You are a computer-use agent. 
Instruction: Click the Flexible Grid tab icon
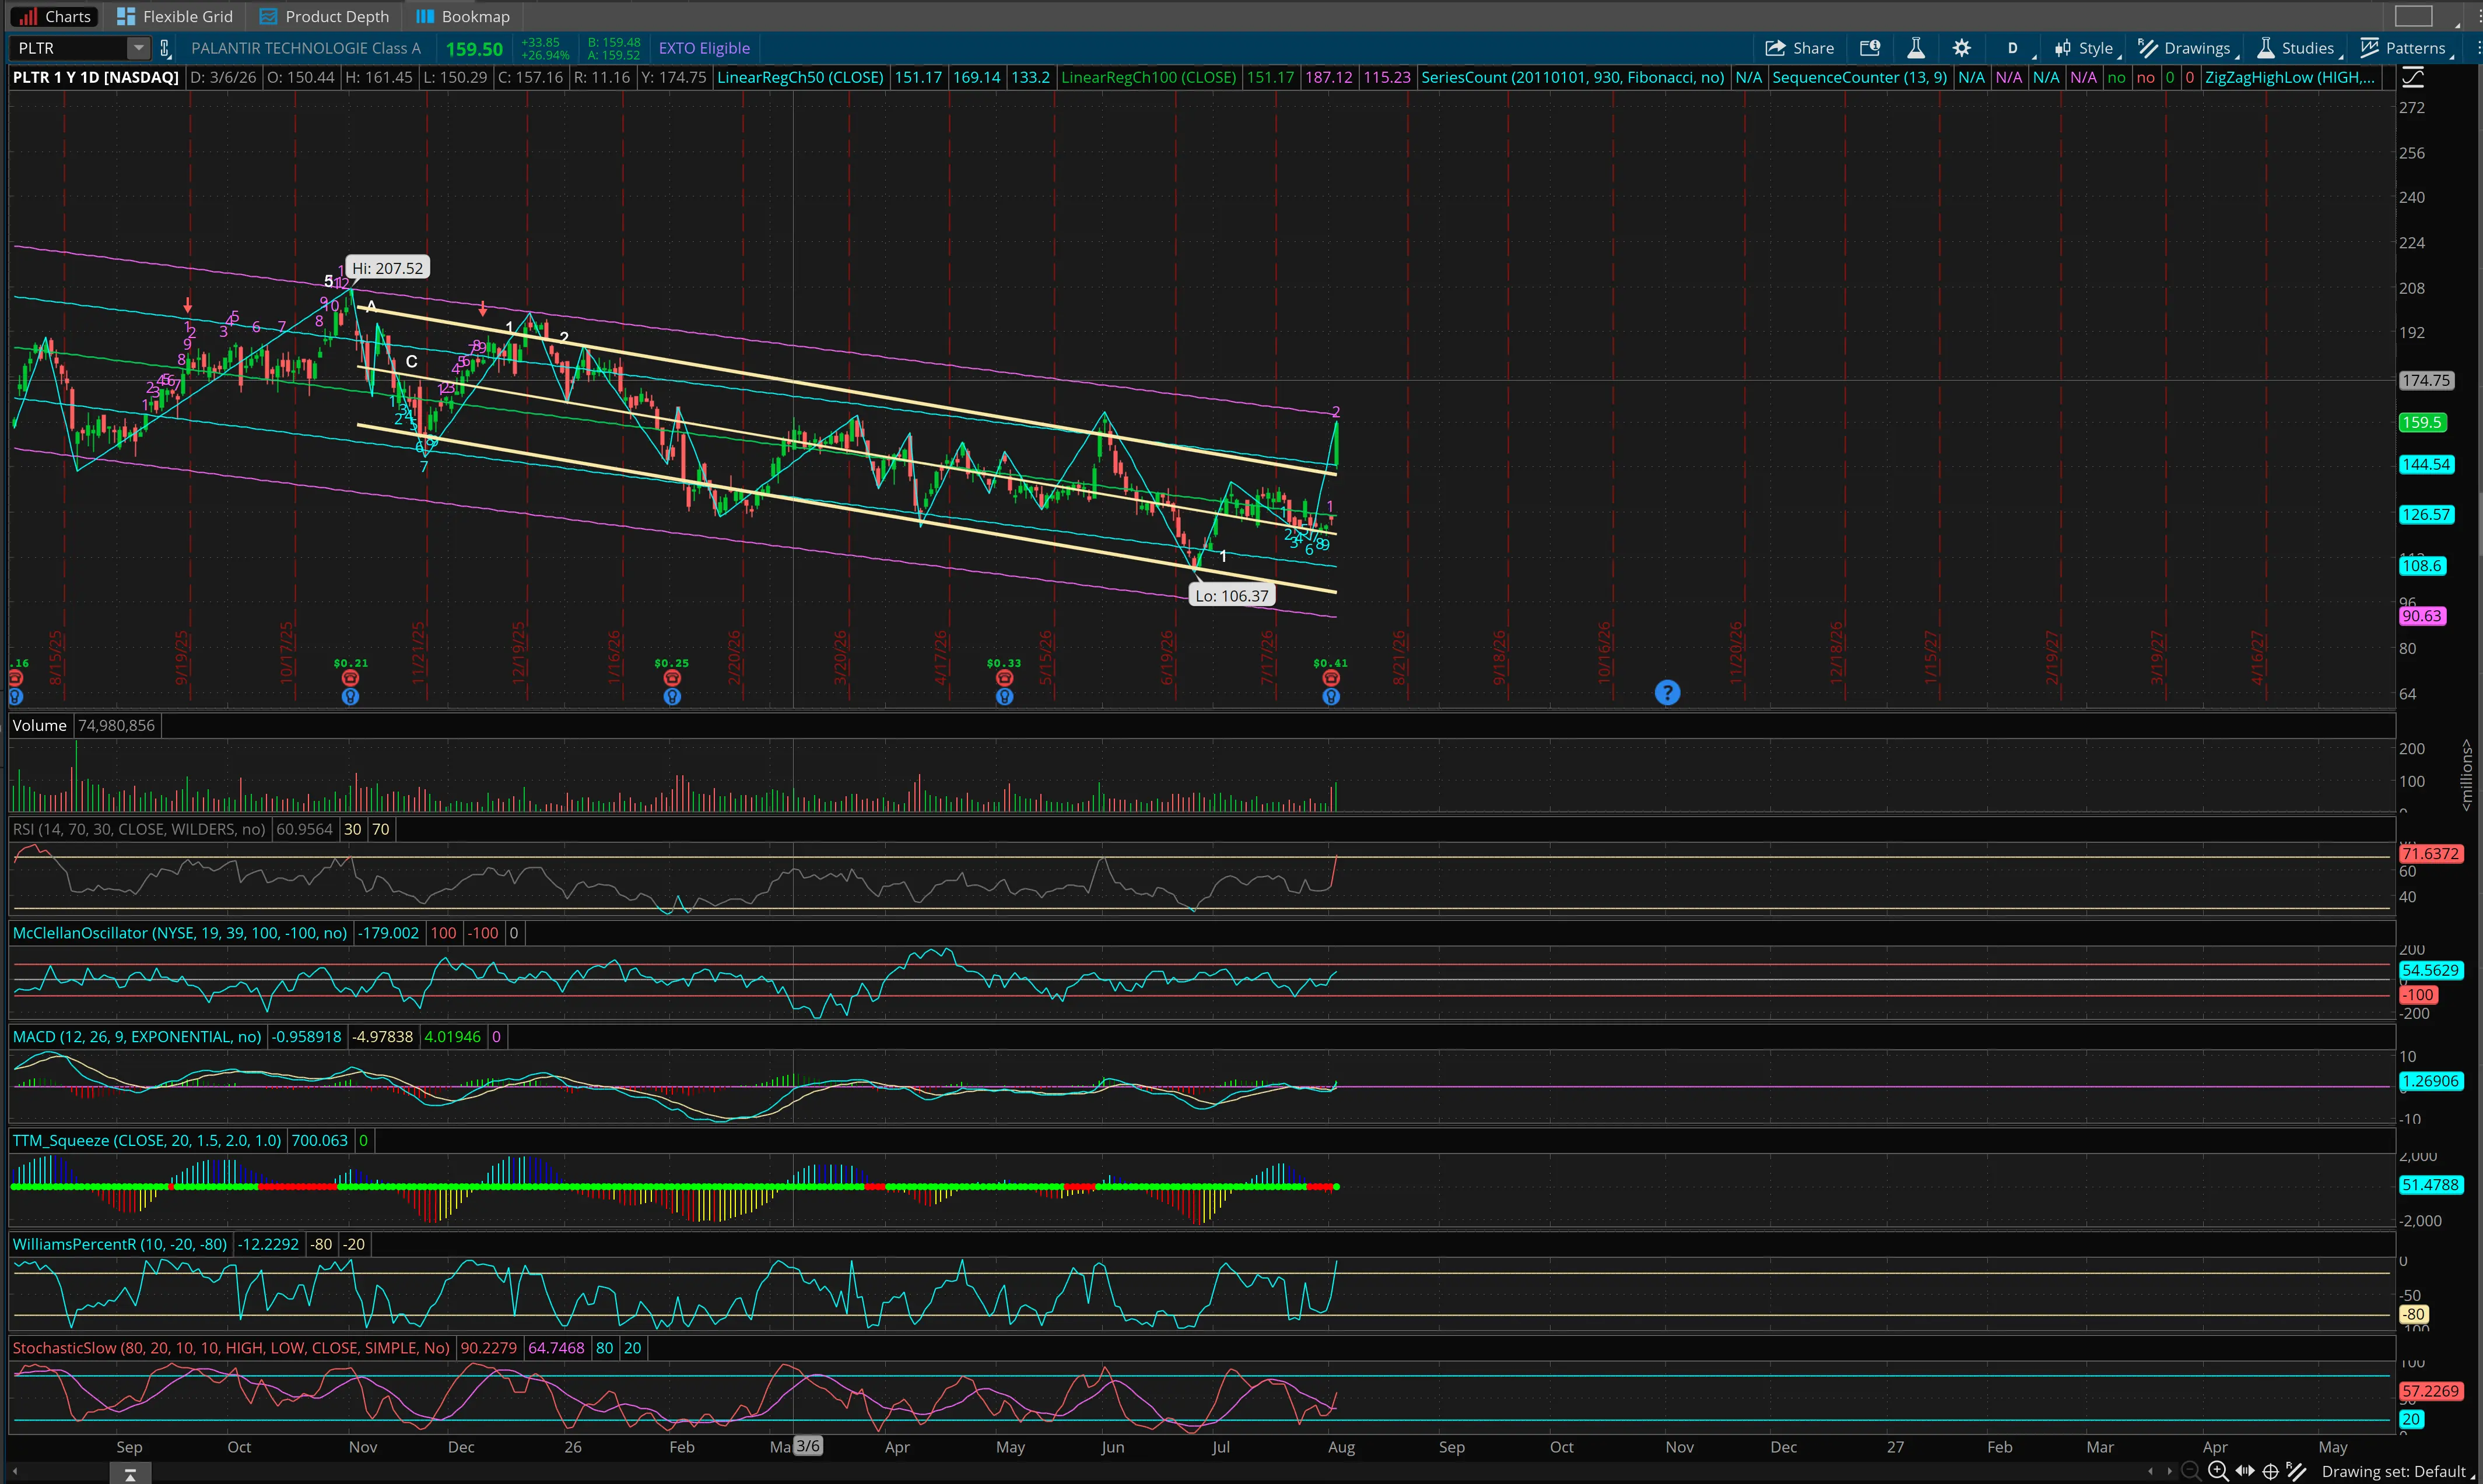pos(126,16)
